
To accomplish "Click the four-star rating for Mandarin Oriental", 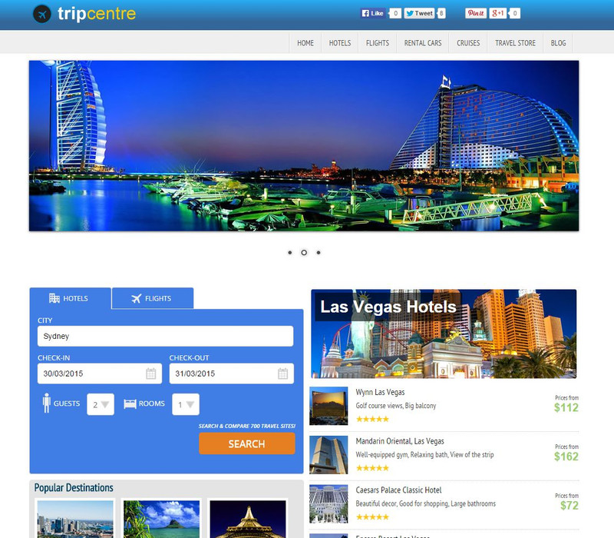I will pos(372,468).
